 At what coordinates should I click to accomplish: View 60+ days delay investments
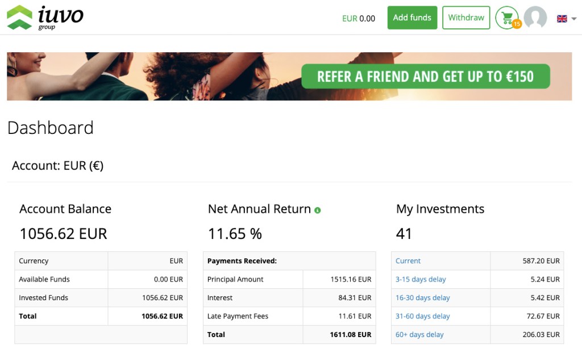click(419, 334)
